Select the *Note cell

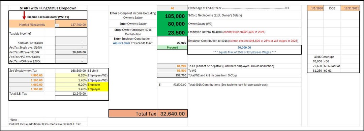tap(13, 120)
